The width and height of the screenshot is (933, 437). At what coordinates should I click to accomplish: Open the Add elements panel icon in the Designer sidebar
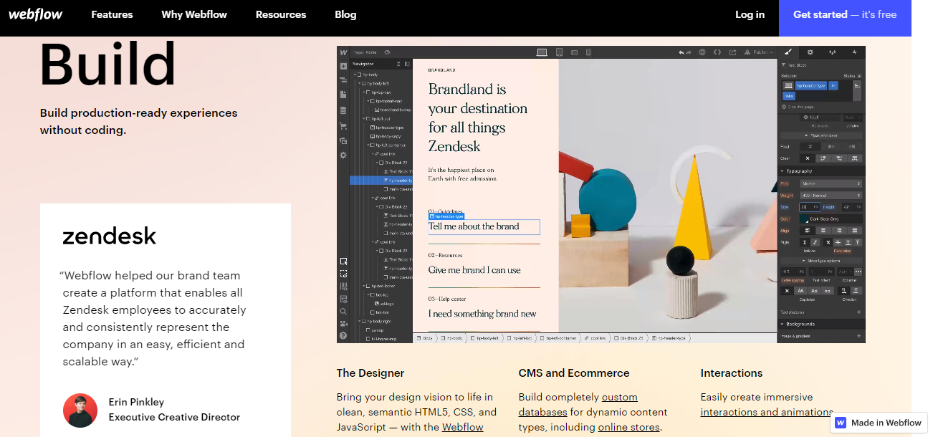point(343,67)
